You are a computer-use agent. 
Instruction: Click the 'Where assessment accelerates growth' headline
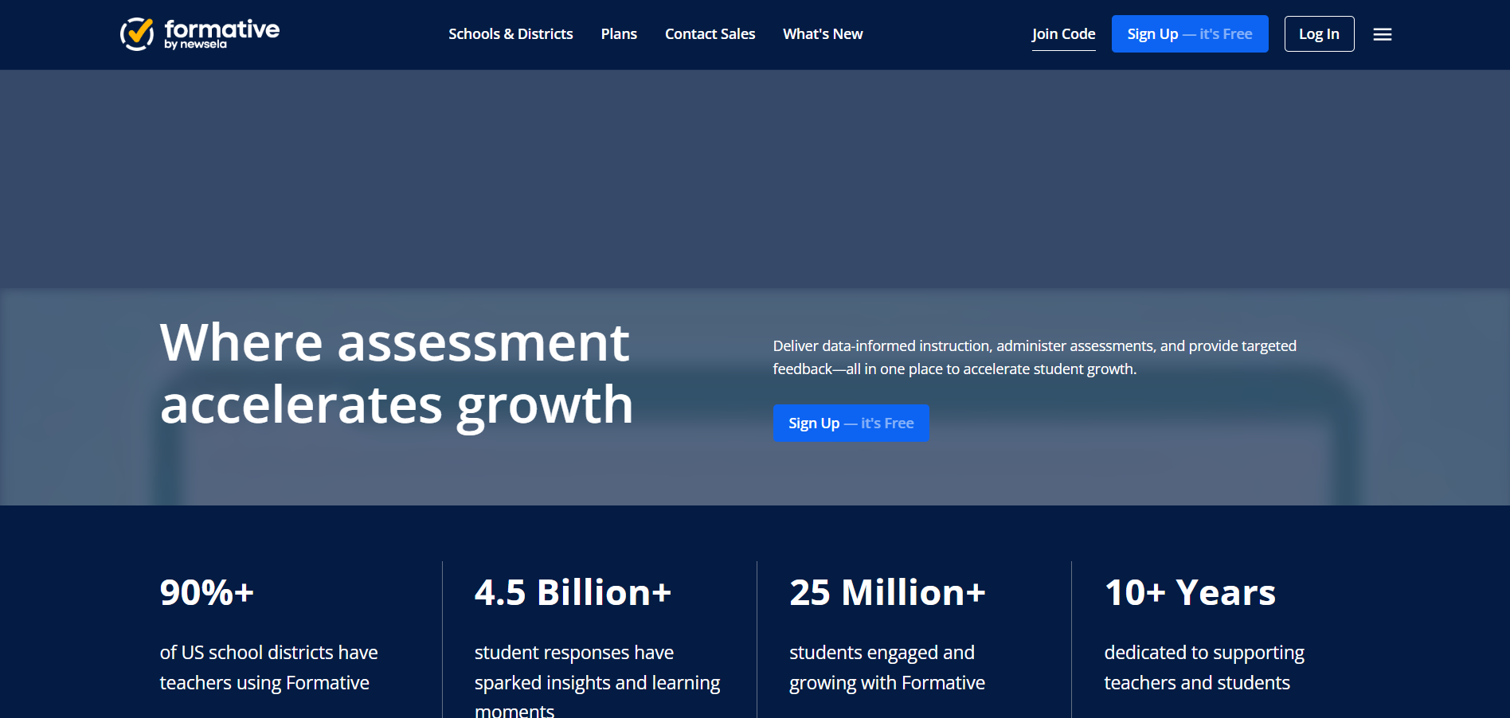coord(396,373)
